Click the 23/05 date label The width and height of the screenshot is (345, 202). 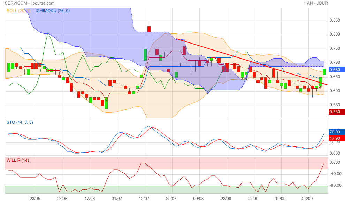pyautogui.click(x=35, y=199)
